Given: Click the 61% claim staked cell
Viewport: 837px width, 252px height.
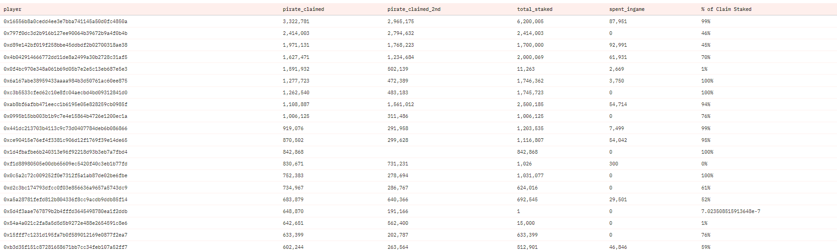Looking at the screenshot, I should pos(706,188).
